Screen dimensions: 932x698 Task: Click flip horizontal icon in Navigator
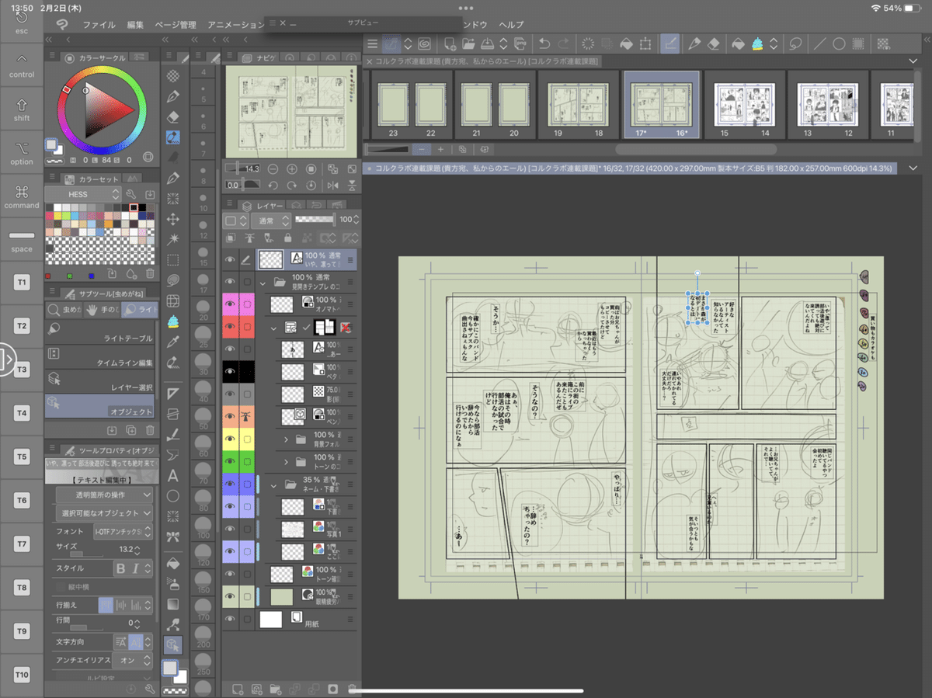333,186
